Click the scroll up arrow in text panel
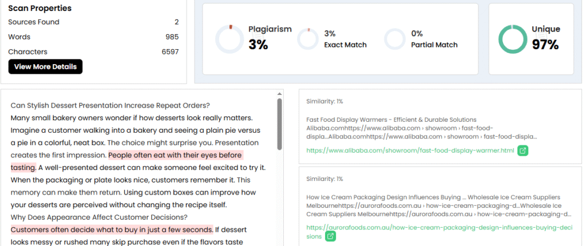This screenshot has height=246, width=586. tap(280, 94)
